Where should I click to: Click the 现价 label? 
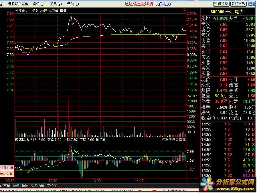coord(206,80)
